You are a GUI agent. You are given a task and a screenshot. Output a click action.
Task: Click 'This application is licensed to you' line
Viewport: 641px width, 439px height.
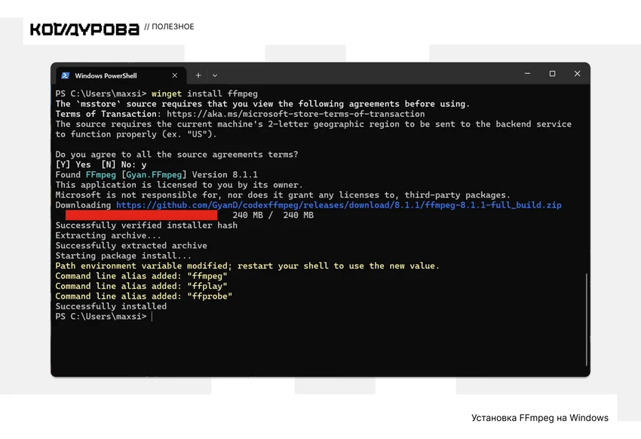179,185
